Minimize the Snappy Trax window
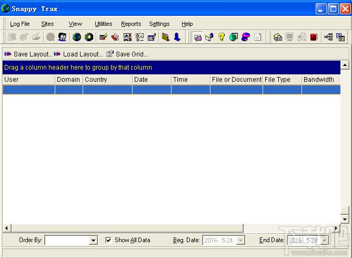352x258 pixels. click(x=321, y=9)
